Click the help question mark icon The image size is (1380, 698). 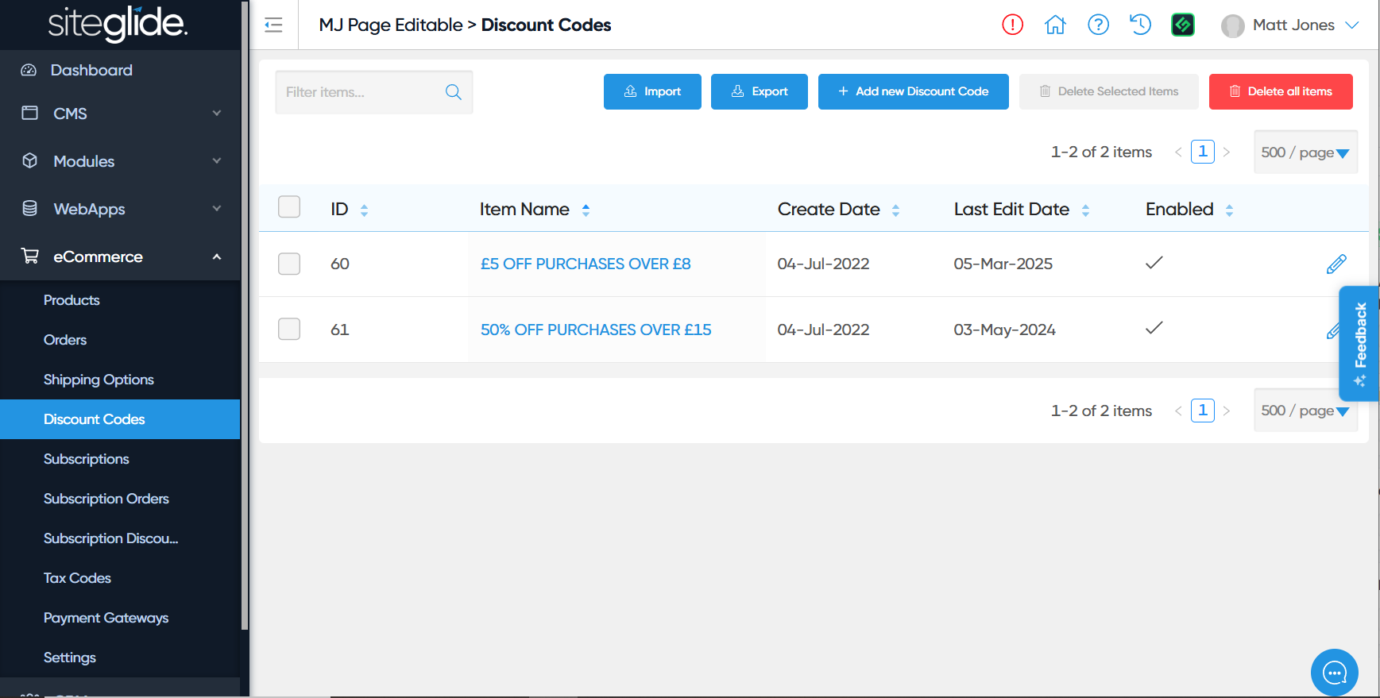pyautogui.click(x=1098, y=25)
